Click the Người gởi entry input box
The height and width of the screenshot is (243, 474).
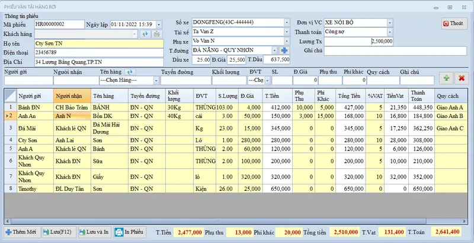28,81
